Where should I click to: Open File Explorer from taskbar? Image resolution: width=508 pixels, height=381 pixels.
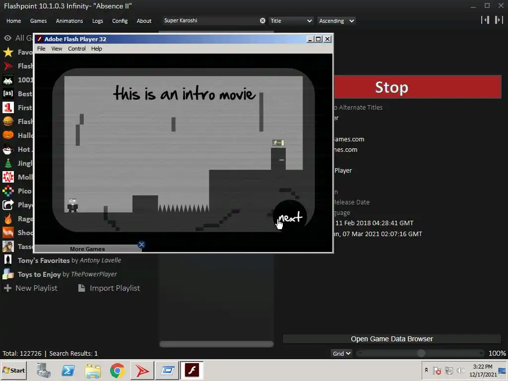click(x=93, y=370)
